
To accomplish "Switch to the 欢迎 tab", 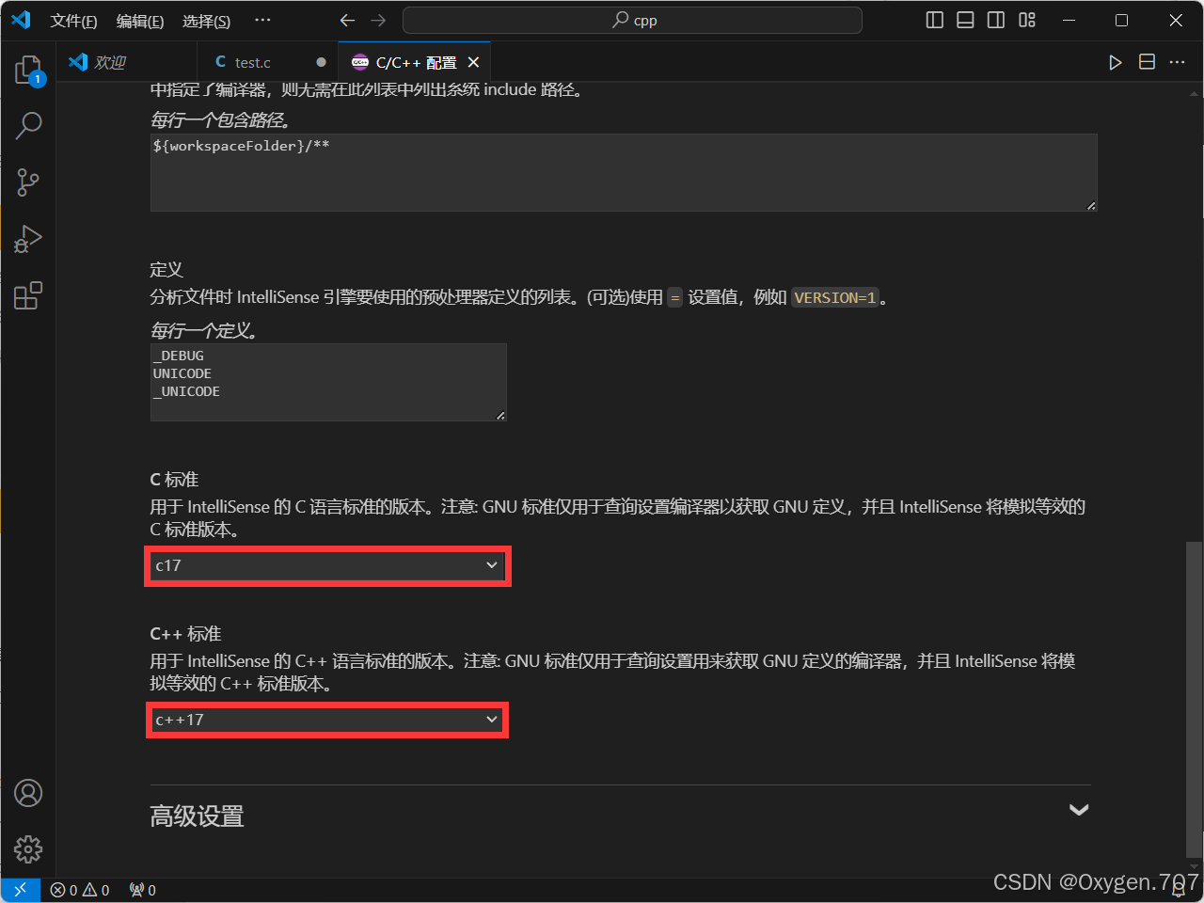I will pos(127,62).
